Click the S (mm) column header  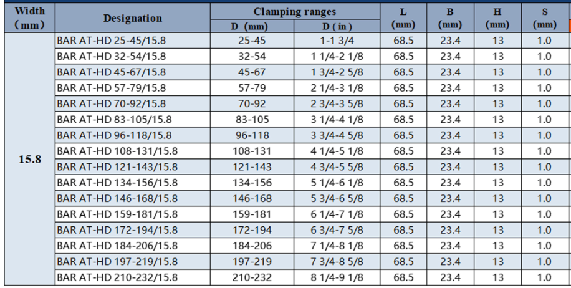(544, 18)
